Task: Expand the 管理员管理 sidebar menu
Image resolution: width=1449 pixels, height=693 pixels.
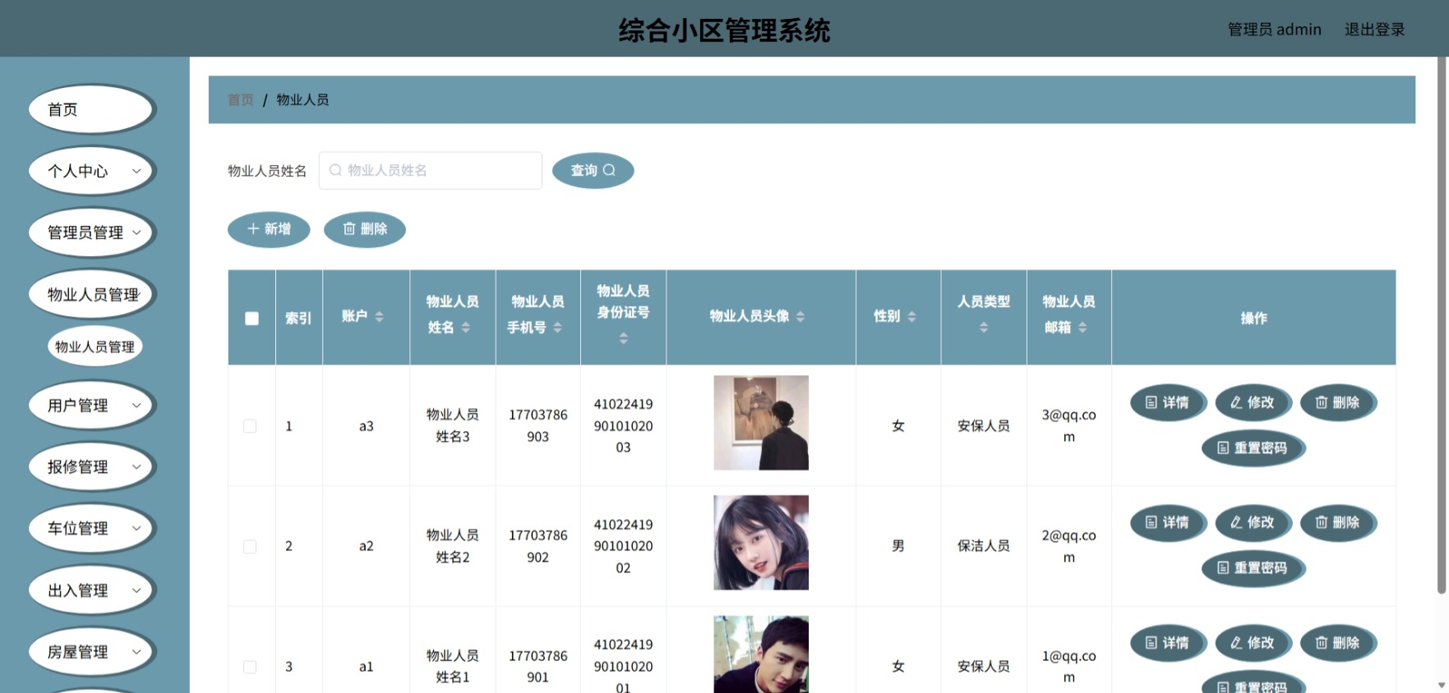Action: 92,232
